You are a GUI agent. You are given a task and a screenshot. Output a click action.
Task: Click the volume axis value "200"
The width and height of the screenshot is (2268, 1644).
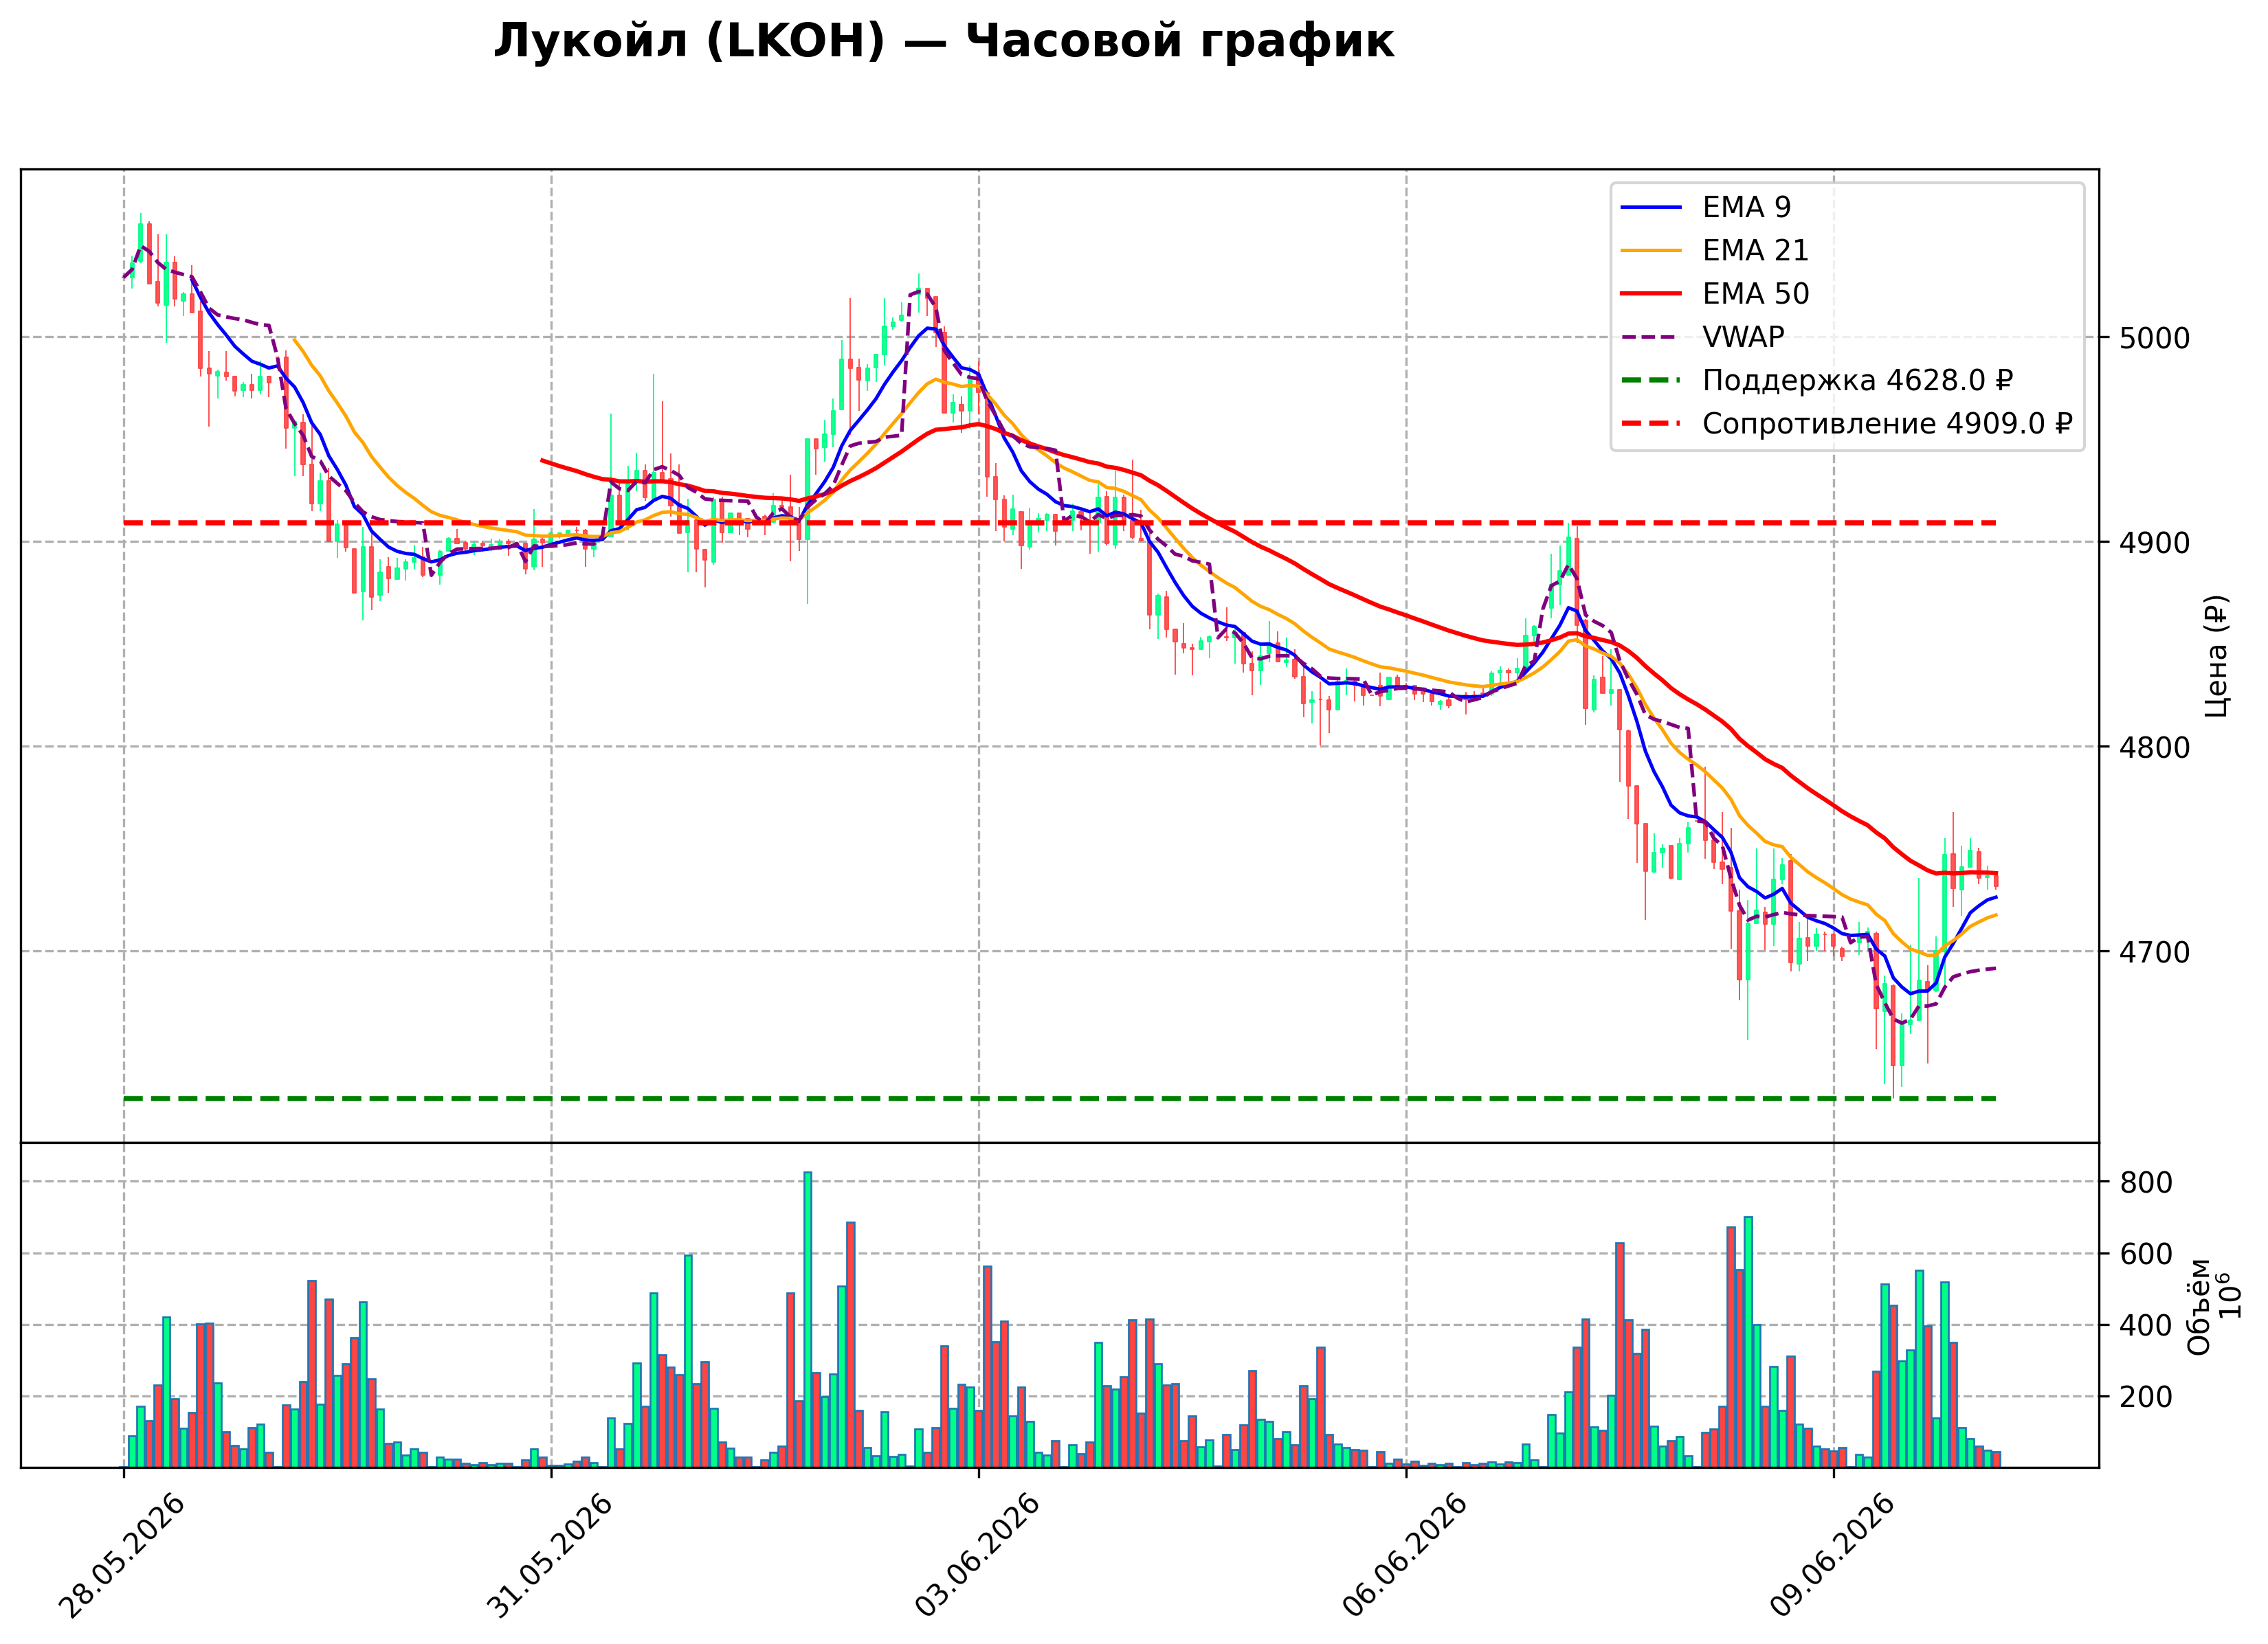pyautogui.click(x=2145, y=1397)
